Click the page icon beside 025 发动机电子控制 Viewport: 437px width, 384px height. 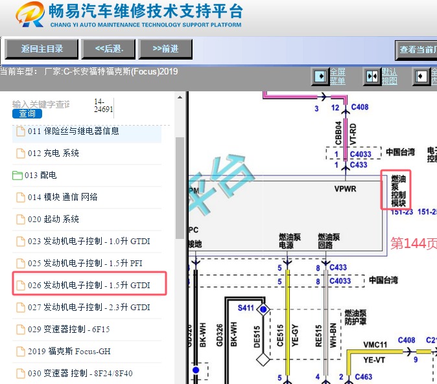(x=20, y=264)
